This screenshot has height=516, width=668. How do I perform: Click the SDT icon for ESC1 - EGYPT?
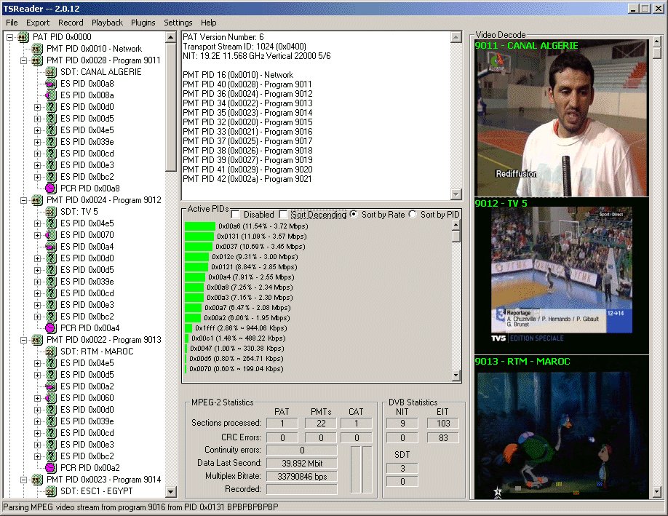coord(50,491)
